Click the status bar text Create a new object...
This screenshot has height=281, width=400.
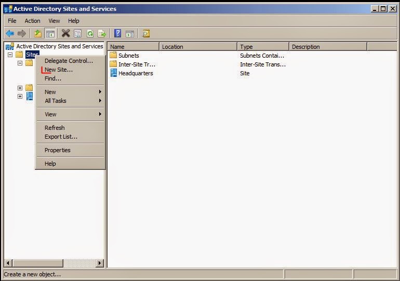(x=32, y=274)
